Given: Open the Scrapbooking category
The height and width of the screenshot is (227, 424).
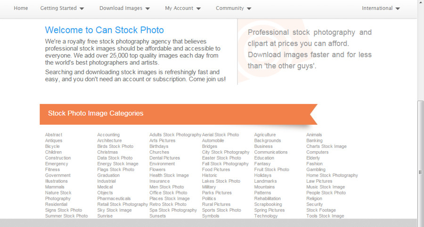Looking at the screenshot, I should [268, 204].
